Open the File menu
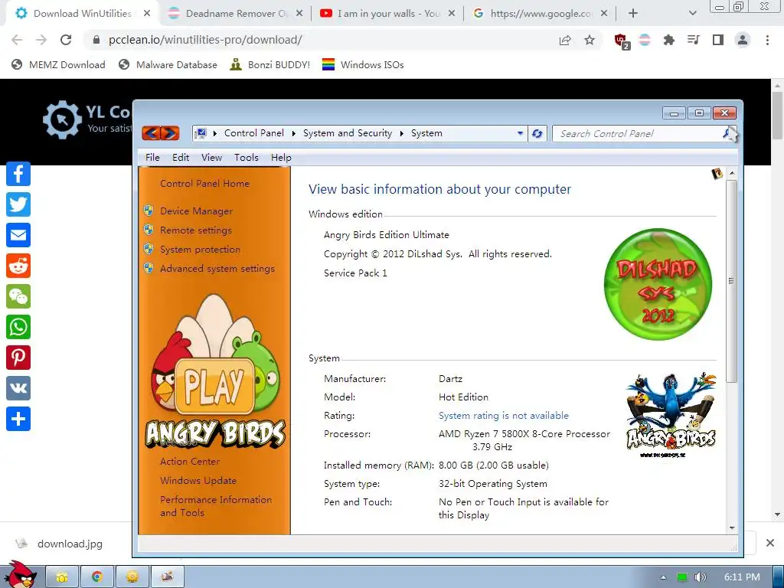This screenshot has width=784, height=588. [x=152, y=158]
